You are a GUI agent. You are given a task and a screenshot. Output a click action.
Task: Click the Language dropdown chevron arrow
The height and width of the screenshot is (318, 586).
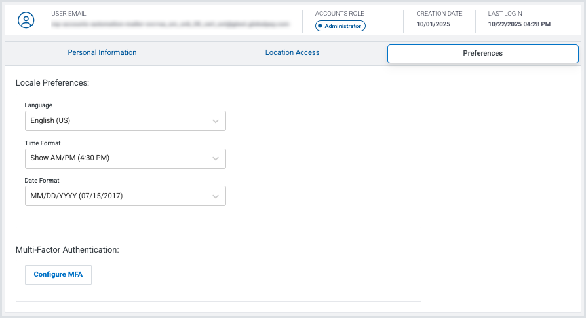216,121
